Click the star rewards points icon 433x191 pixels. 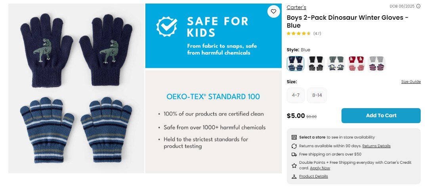click(294, 165)
